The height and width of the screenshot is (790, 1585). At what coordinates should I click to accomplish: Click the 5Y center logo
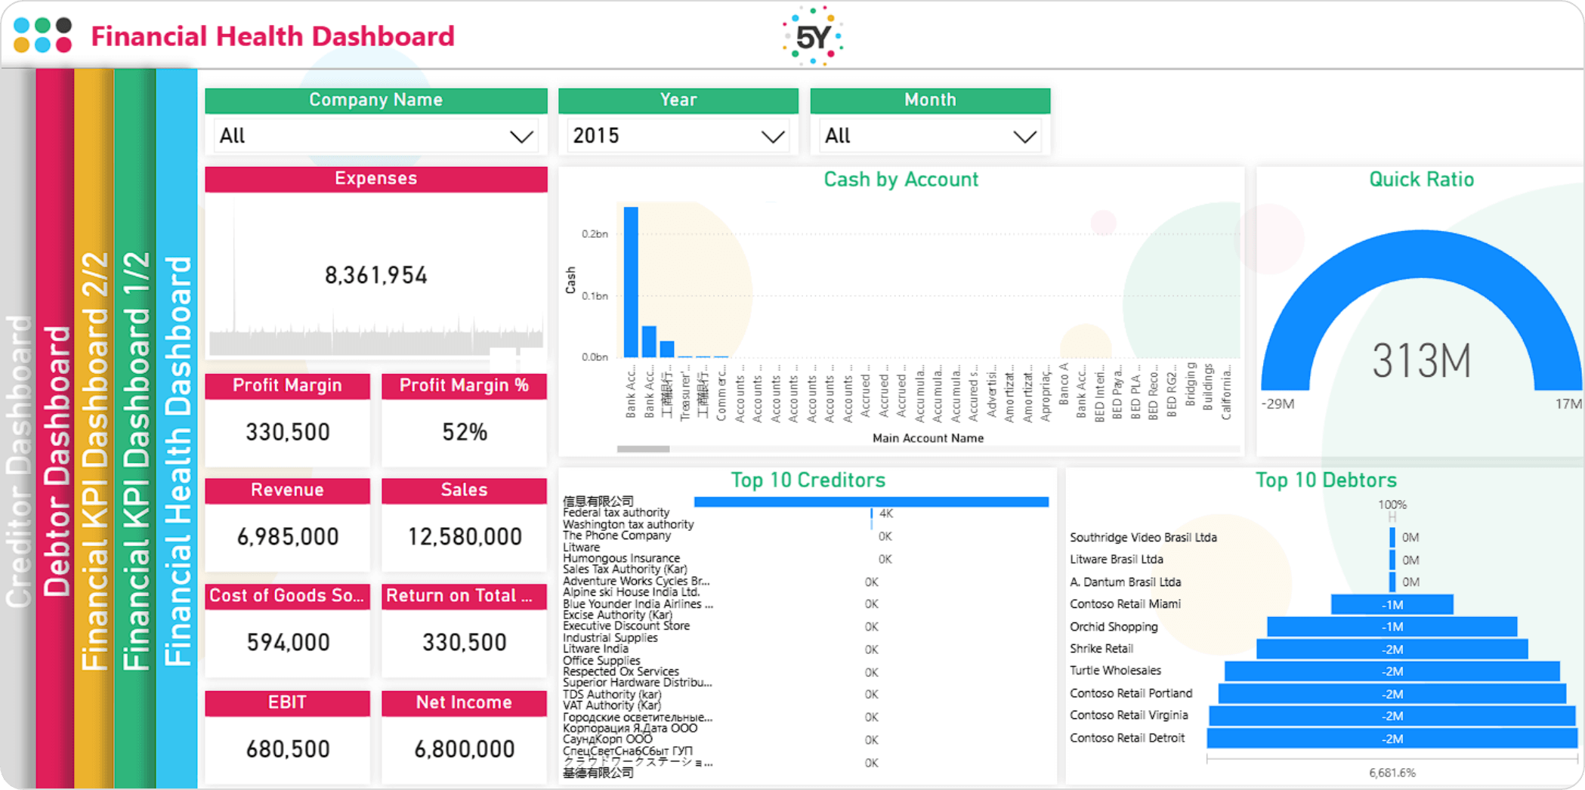[813, 35]
